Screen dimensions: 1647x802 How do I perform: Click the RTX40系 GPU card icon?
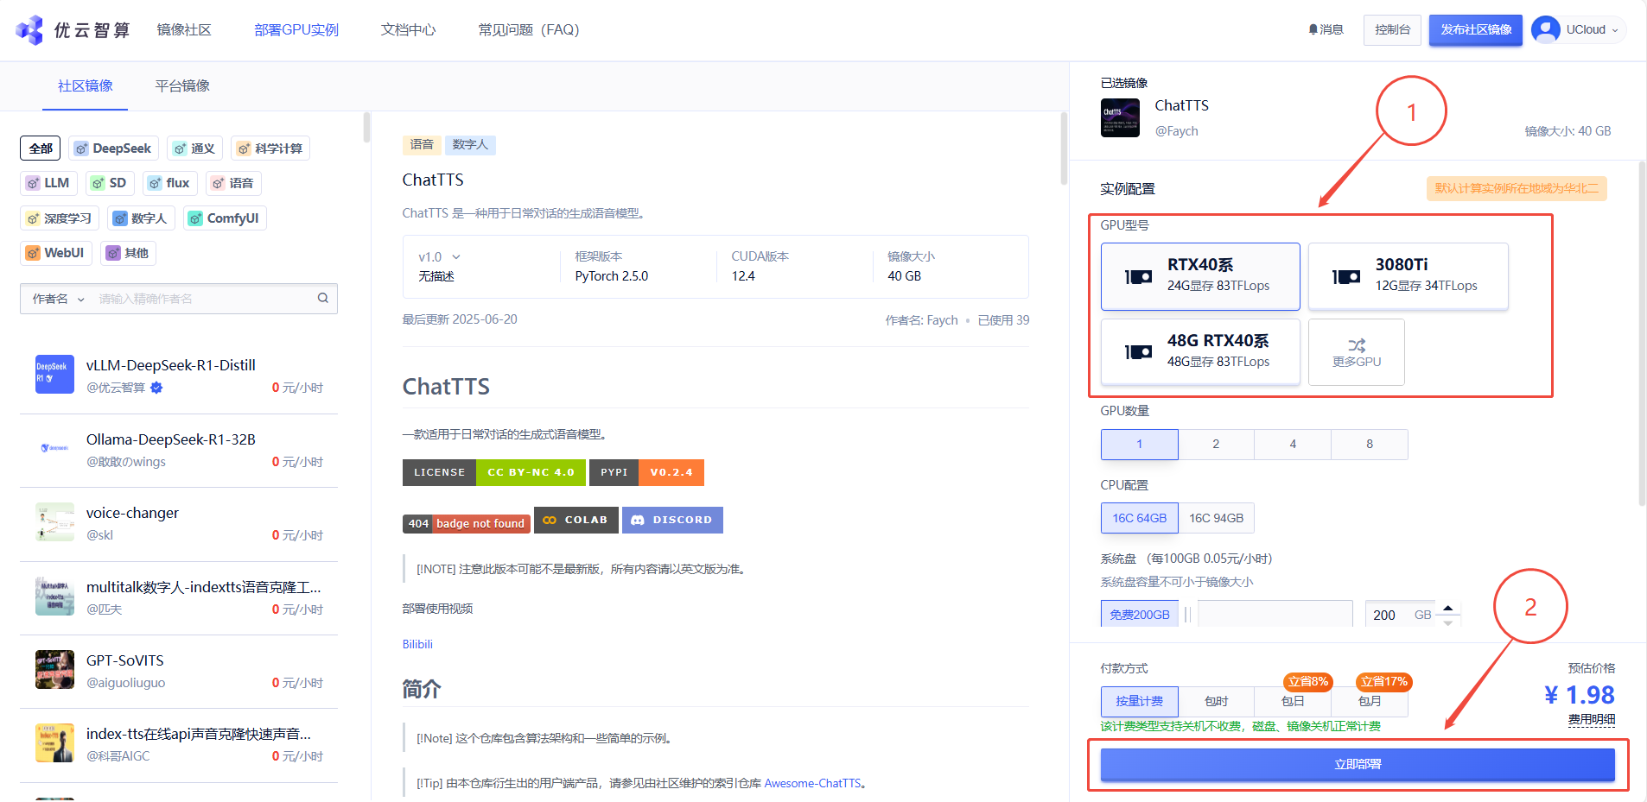point(1138,276)
